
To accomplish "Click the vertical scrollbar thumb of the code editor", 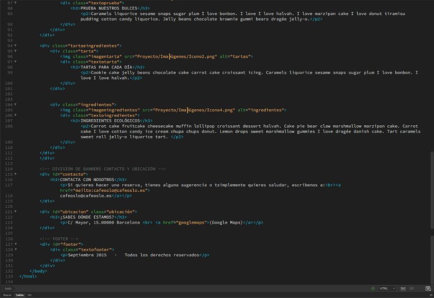I will coord(432,190).
